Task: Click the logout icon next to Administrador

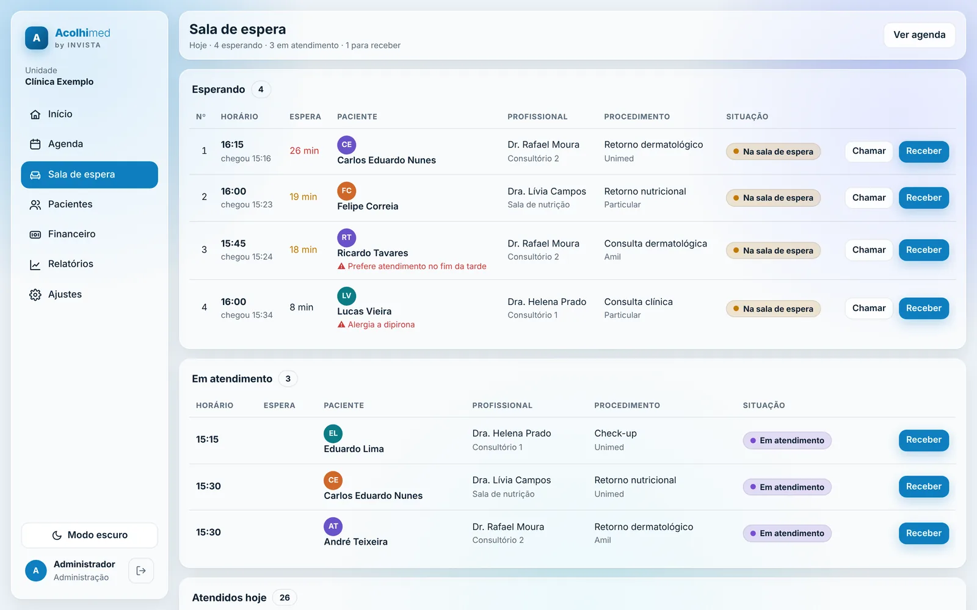Action: (x=141, y=571)
